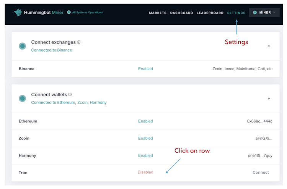Open the MINER account dropdown
The height and width of the screenshot is (189, 287).
click(264, 13)
